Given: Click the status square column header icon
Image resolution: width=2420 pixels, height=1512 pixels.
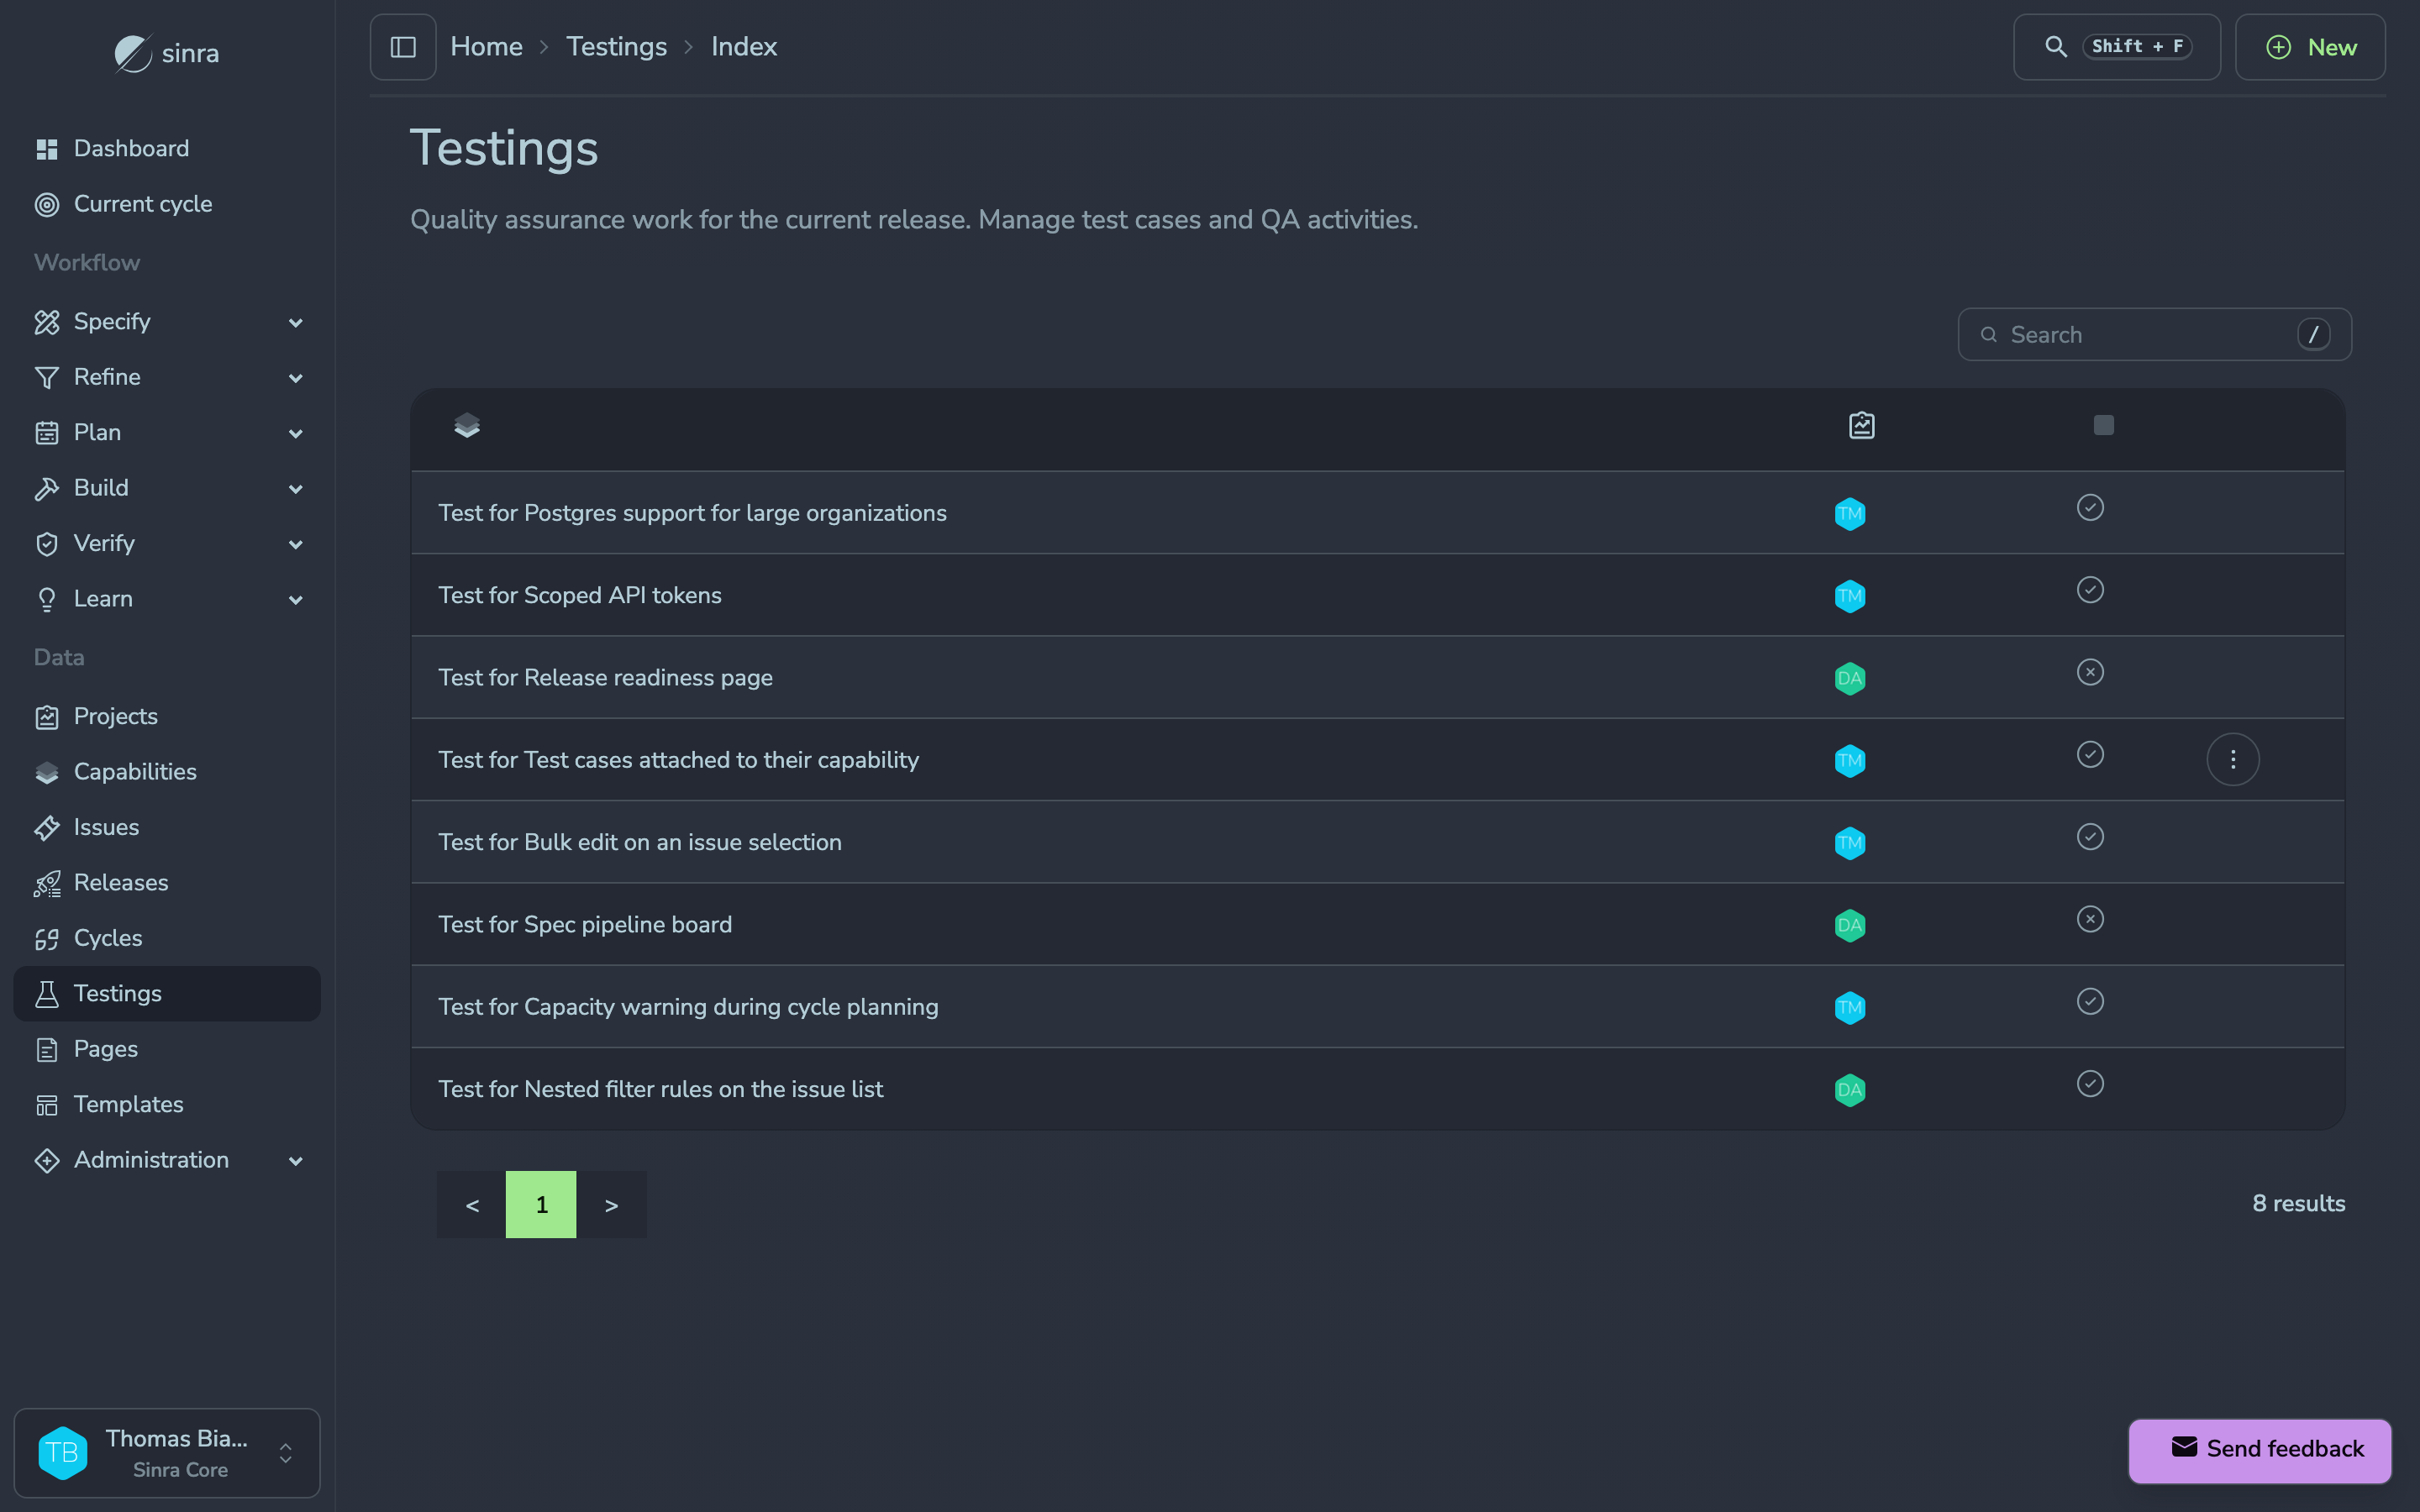Looking at the screenshot, I should tap(2104, 426).
